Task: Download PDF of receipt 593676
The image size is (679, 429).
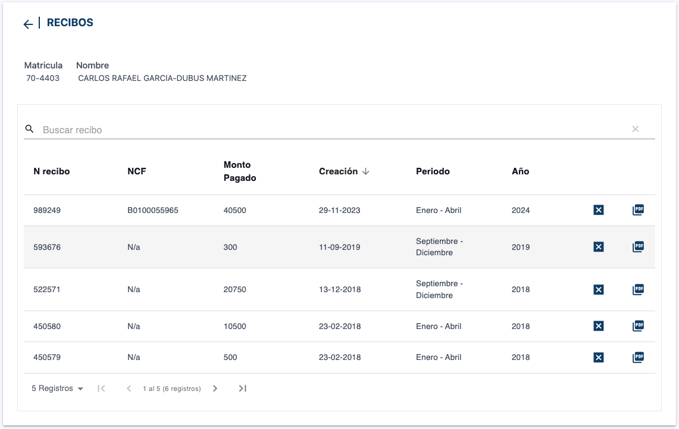Action: tap(638, 247)
